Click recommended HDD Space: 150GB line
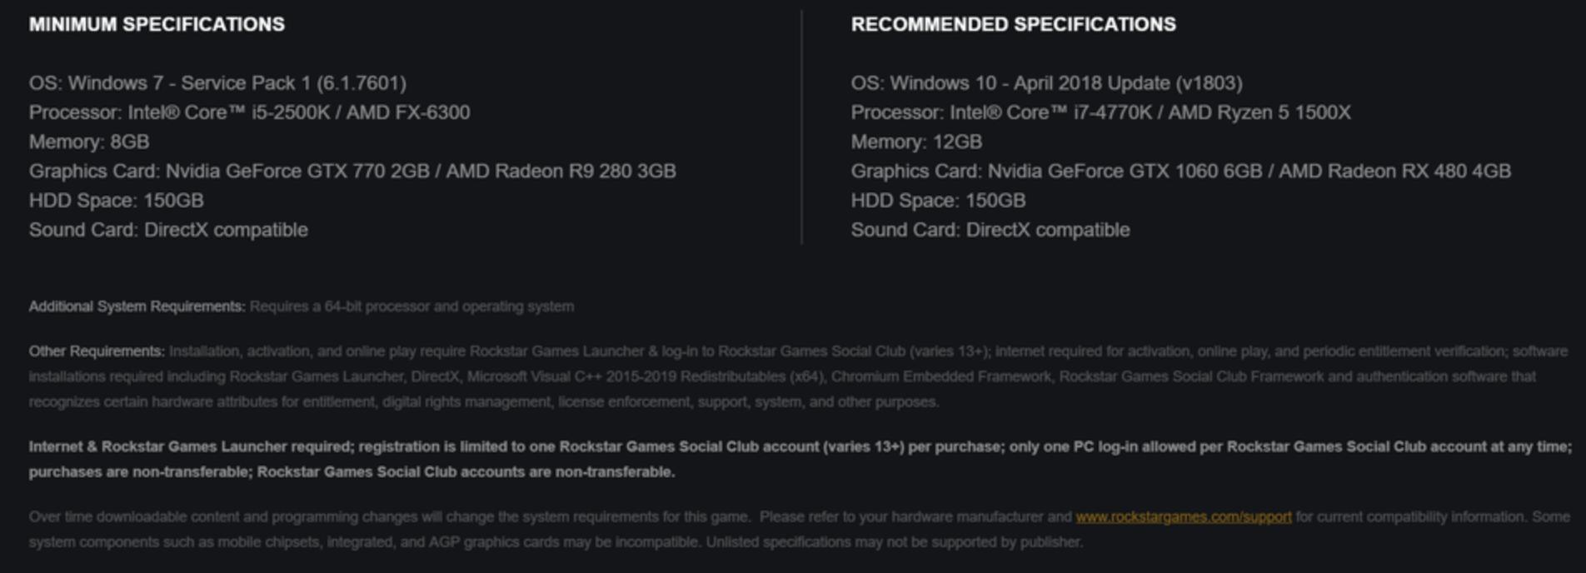The height and width of the screenshot is (573, 1586). click(938, 200)
